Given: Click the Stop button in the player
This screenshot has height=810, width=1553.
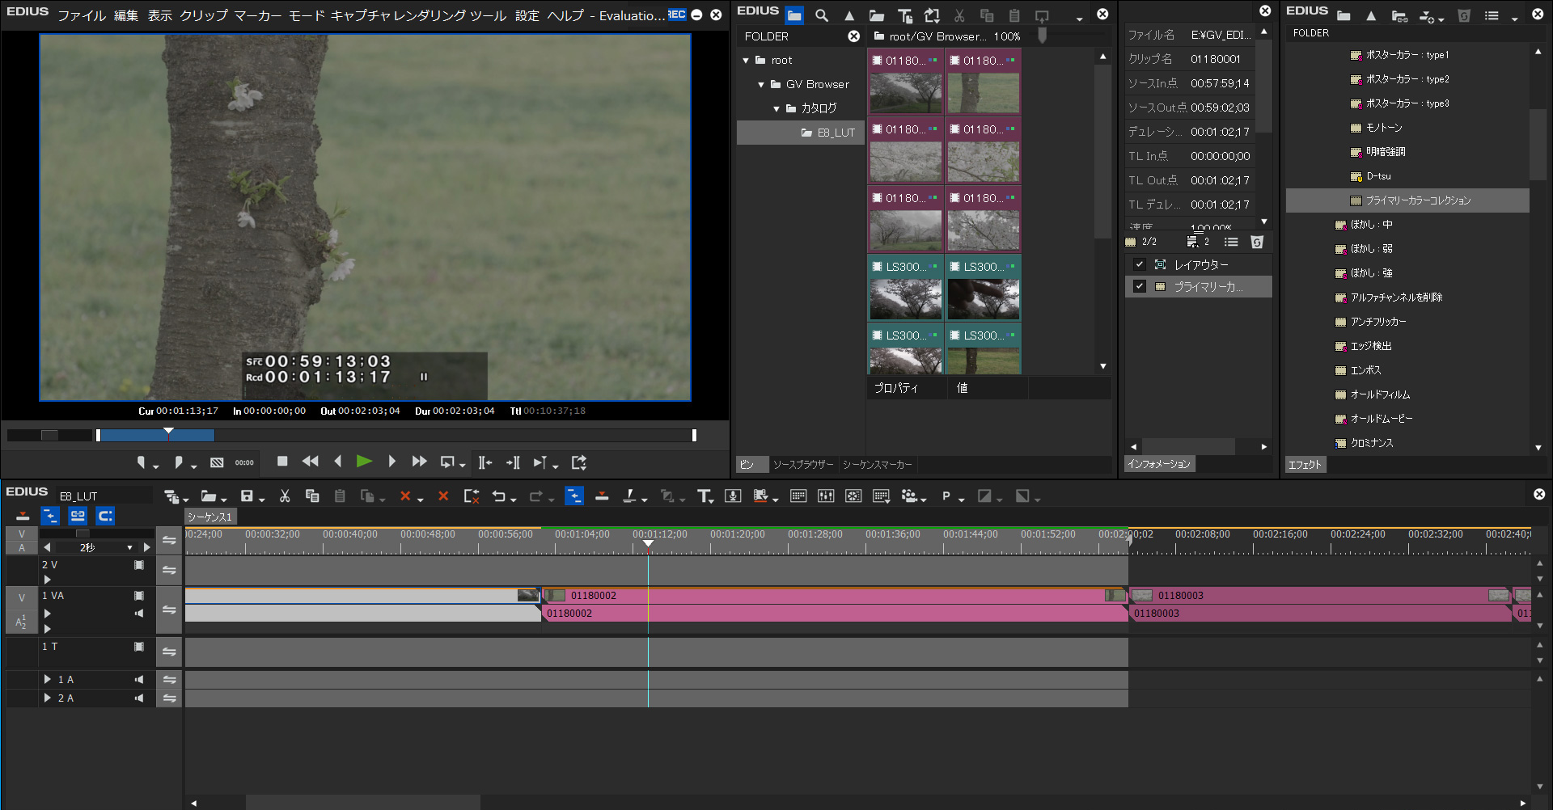Looking at the screenshot, I should [x=282, y=462].
